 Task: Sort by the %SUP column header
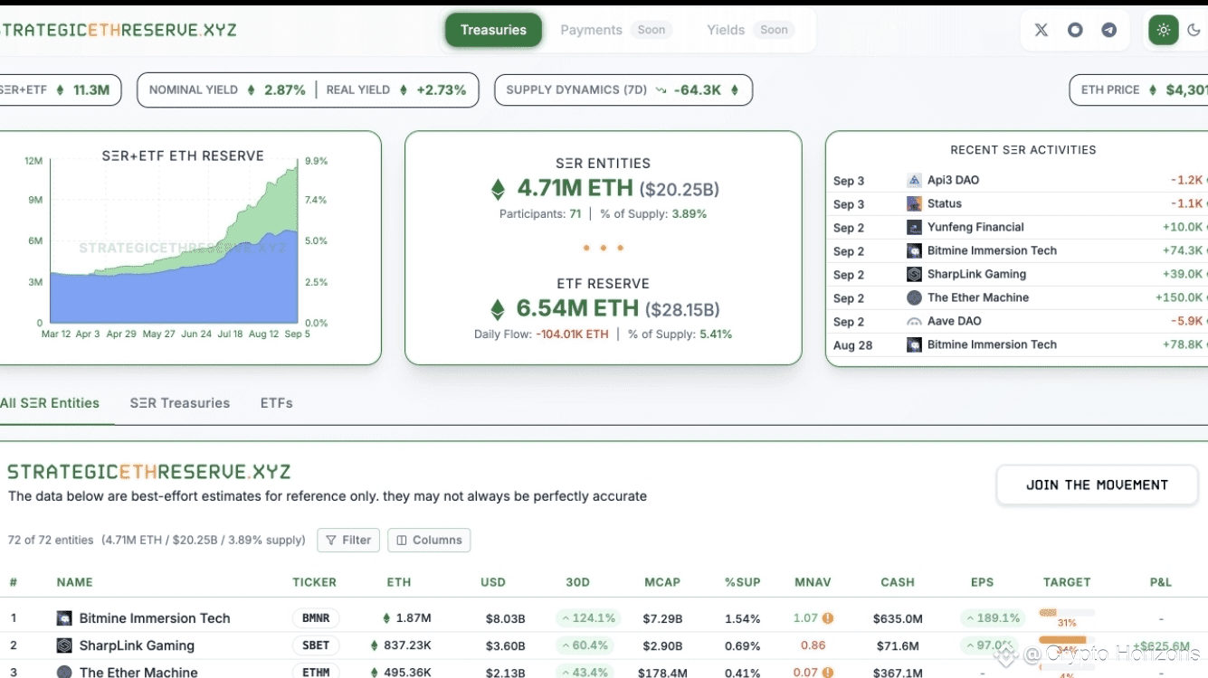coord(742,582)
